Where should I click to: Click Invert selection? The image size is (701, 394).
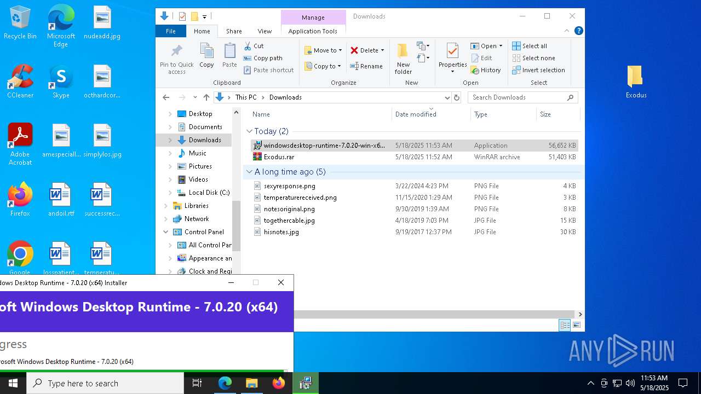(538, 70)
